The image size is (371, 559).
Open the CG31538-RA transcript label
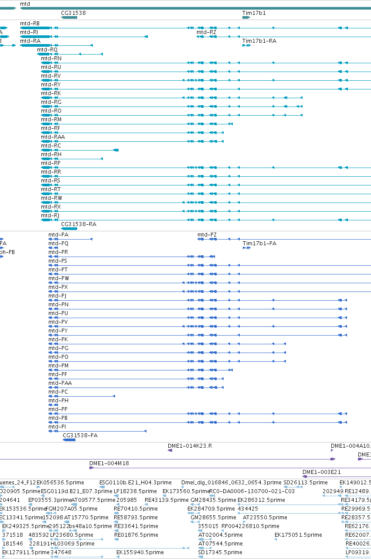79,224
